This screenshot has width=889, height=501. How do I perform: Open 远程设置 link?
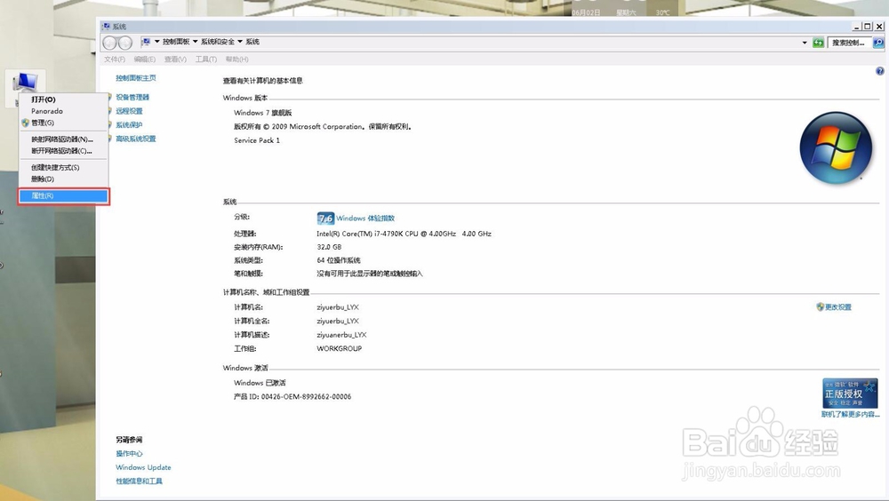click(129, 111)
